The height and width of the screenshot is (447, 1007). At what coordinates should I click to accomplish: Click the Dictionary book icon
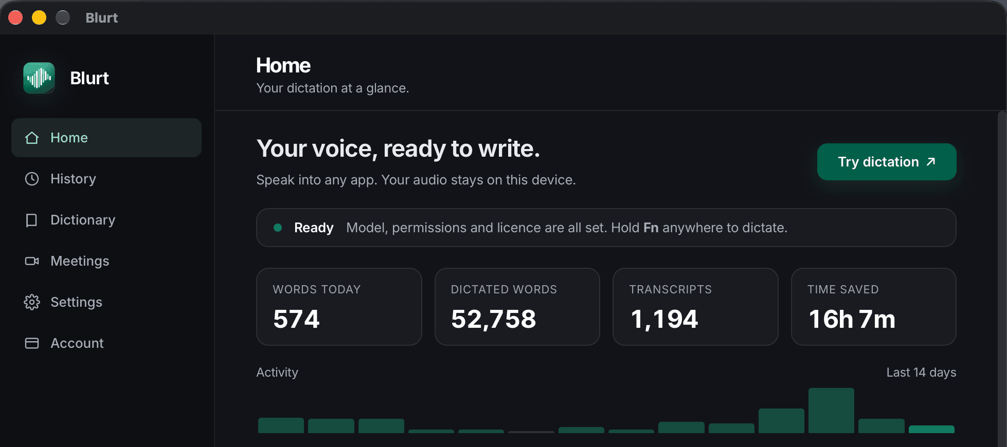[32, 220]
